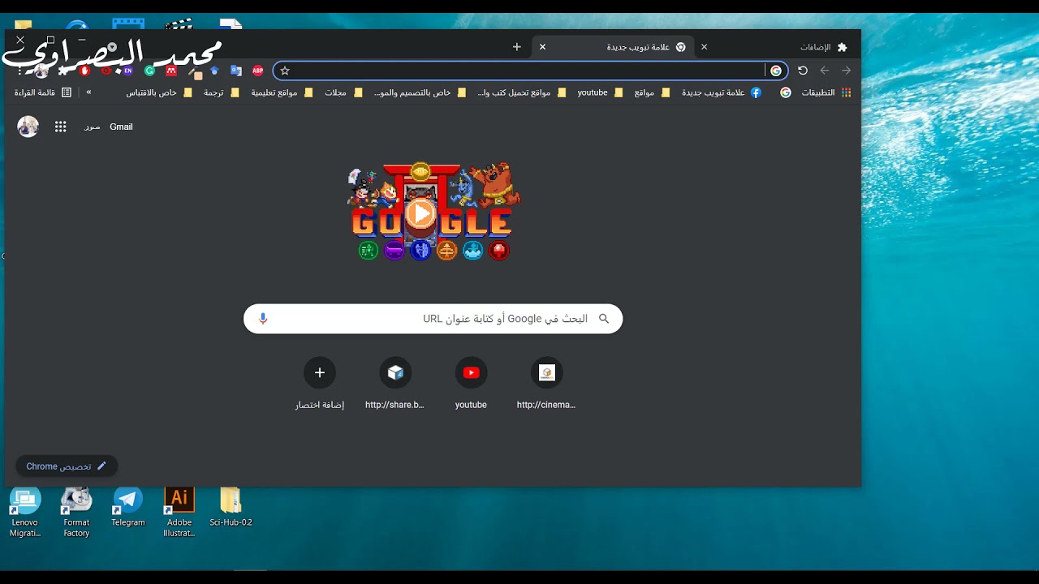This screenshot has height=584, width=1039.
Task: Click the red MM extension icon
Action: pyautogui.click(x=171, y=71)
